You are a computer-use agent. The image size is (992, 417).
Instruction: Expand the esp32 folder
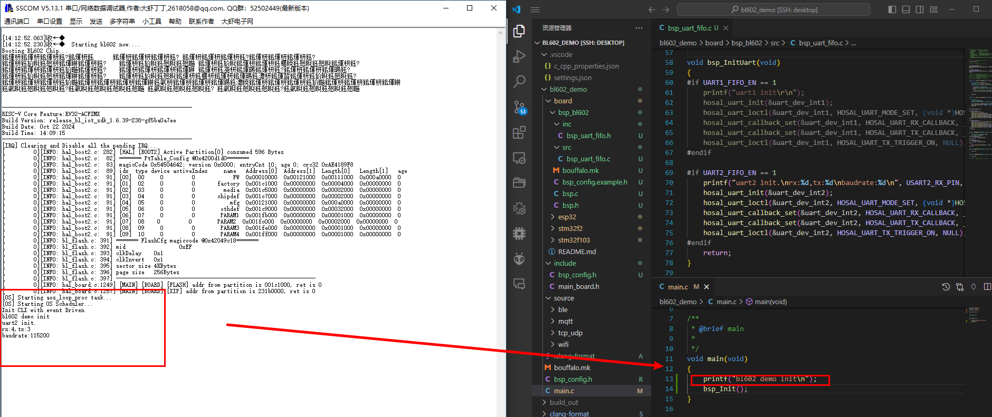[x=552, y=217]
